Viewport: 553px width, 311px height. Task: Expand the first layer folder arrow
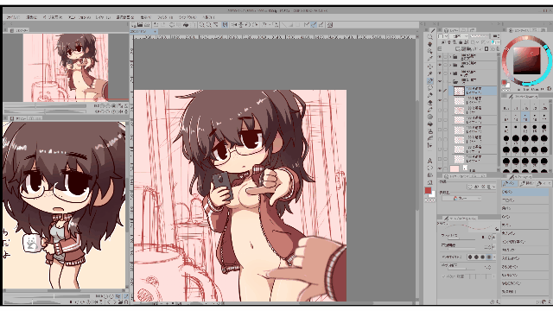pos(450,56)
